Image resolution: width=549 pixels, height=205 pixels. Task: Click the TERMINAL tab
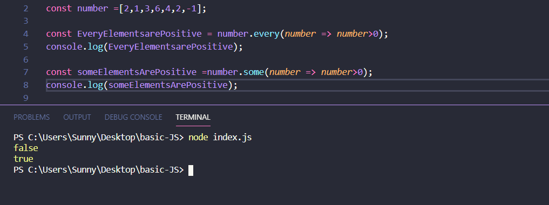point(193,117)
